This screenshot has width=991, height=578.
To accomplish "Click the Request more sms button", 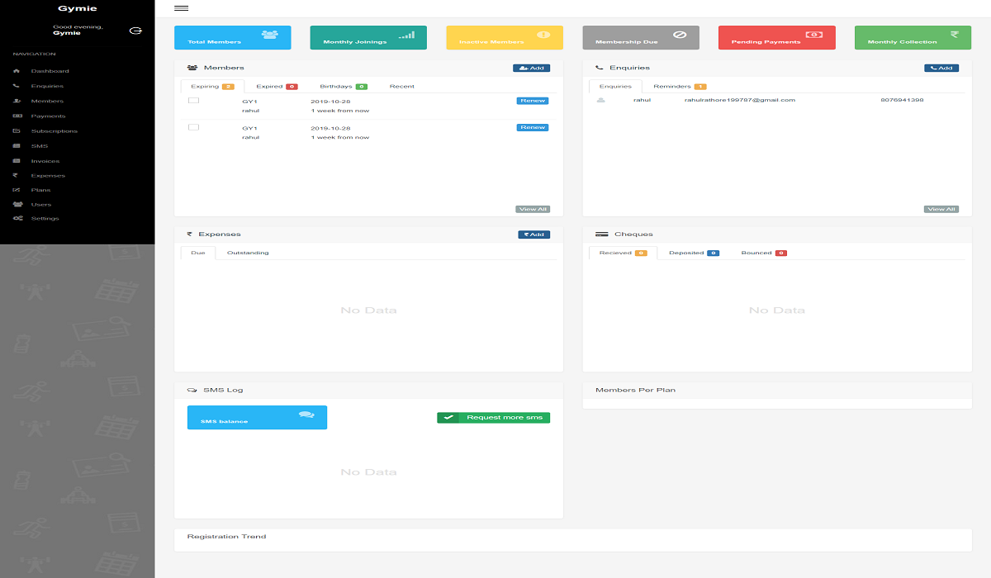I will 493,418.
